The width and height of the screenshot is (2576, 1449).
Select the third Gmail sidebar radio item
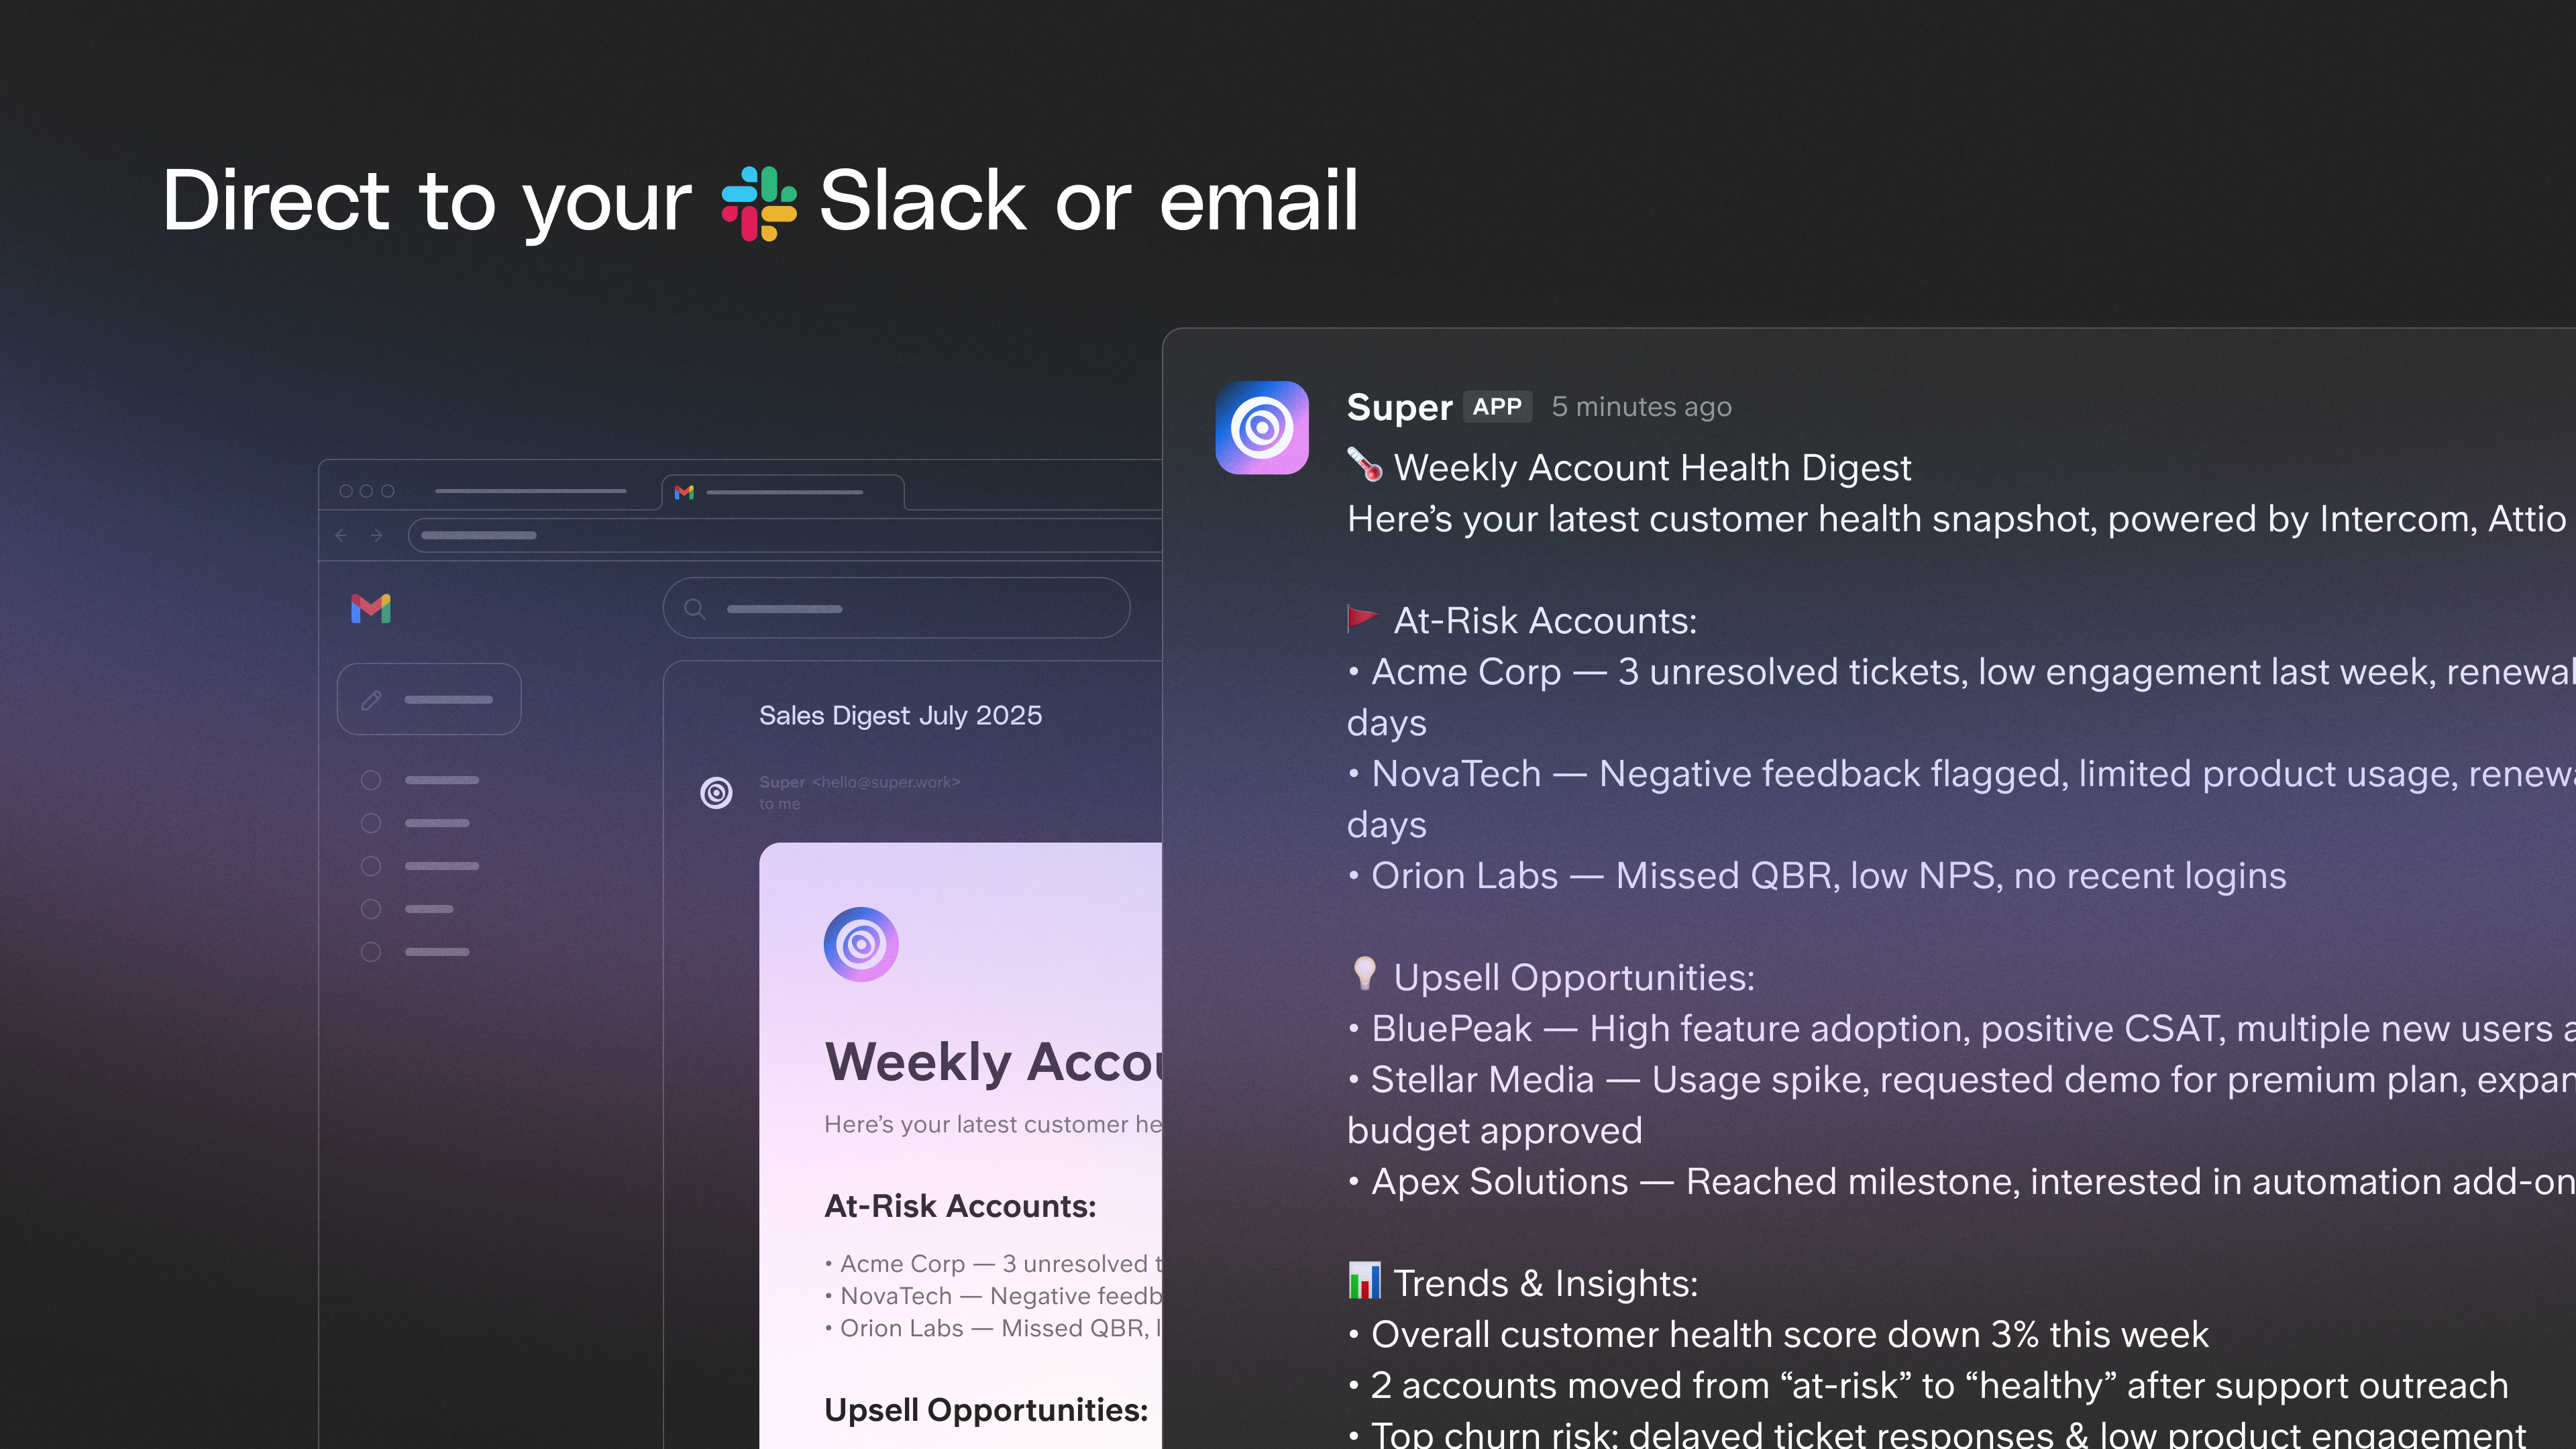click(x=371, y=866)
